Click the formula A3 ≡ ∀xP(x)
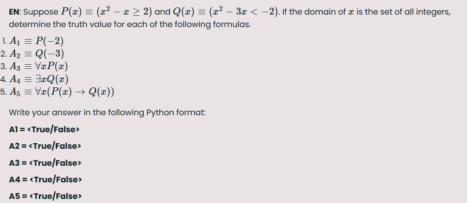 pos(39,66)
